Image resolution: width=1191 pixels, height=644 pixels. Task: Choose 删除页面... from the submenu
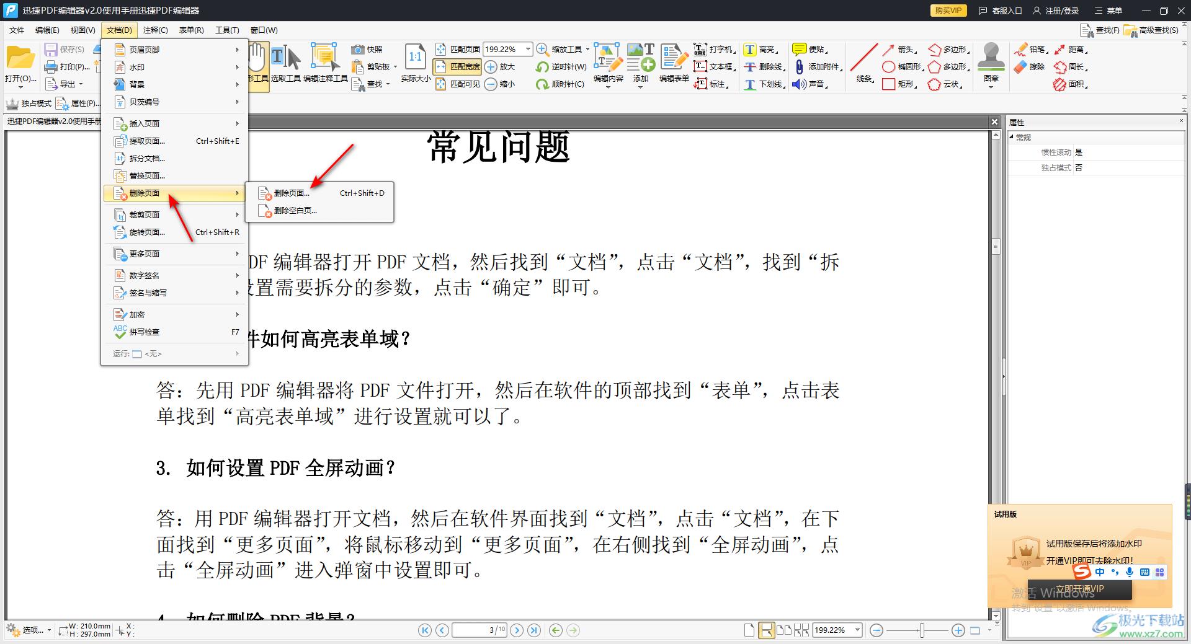319,193
